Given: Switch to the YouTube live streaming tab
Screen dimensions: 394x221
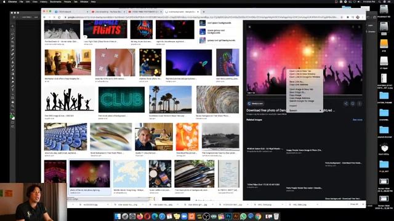Looking at the screenshot, I should [108, 12].
